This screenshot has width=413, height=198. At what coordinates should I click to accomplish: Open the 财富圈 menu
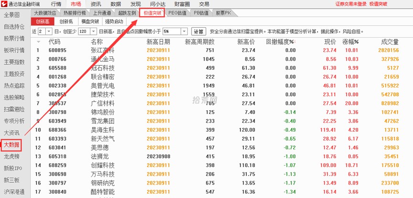coord(182,4)
